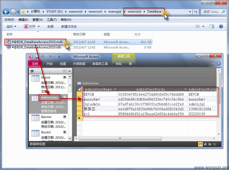Switch to 数据库工具 ribbon tab
The height and width of the screenshot is (170, 229).
(x=100, y=64)
